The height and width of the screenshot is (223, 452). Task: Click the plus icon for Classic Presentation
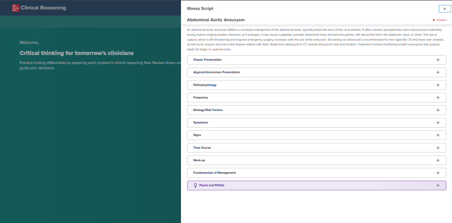[x=438, y=60]
